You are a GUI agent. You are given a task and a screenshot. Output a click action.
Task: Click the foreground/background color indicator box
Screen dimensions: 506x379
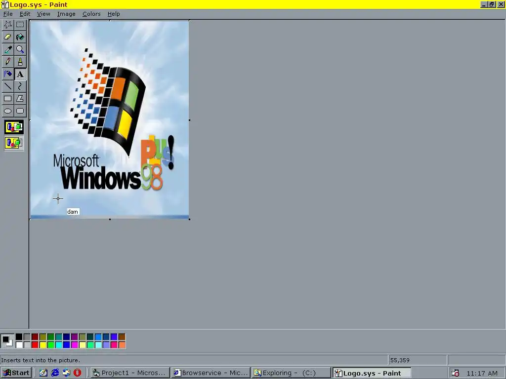point(7,341)
